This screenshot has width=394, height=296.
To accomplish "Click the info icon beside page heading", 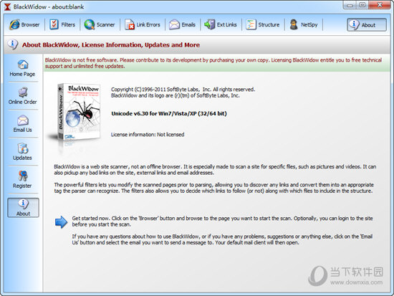I will (x=13, y=44).
